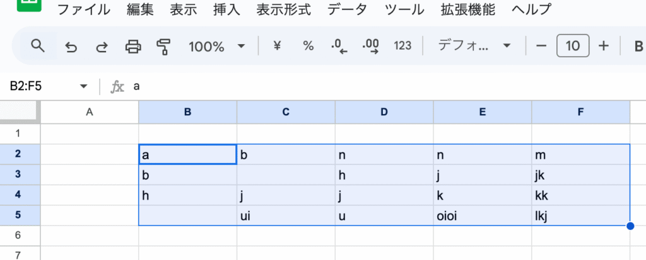This screenshot has height=260, width=646.
Task: Open the ファイル menu
Action: (83, 10)
